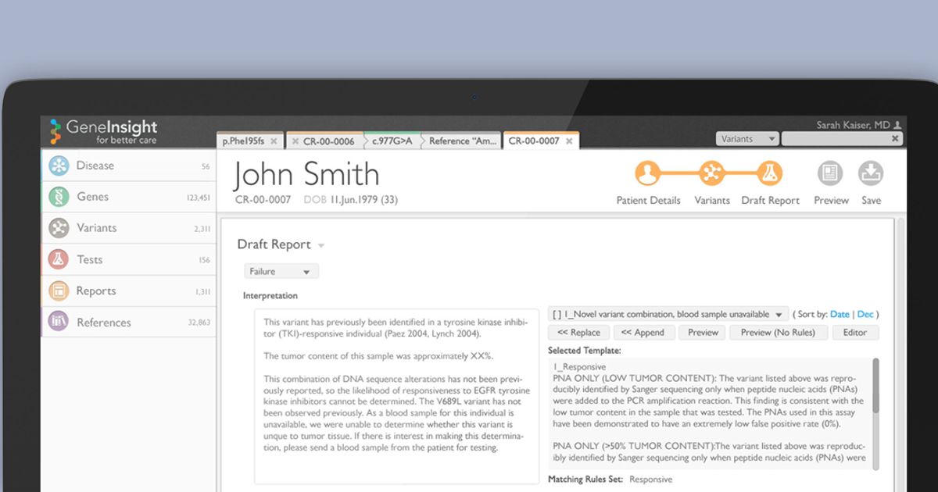The image size is (938, 492).
Task: Close the p.Phe195fs tab
Action: coord(274,141)
